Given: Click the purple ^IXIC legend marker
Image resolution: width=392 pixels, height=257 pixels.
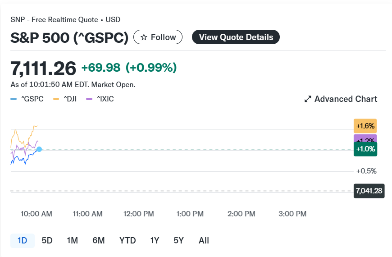Looking at the screenshot, I should pyautogui.click(x=89, y=99).
